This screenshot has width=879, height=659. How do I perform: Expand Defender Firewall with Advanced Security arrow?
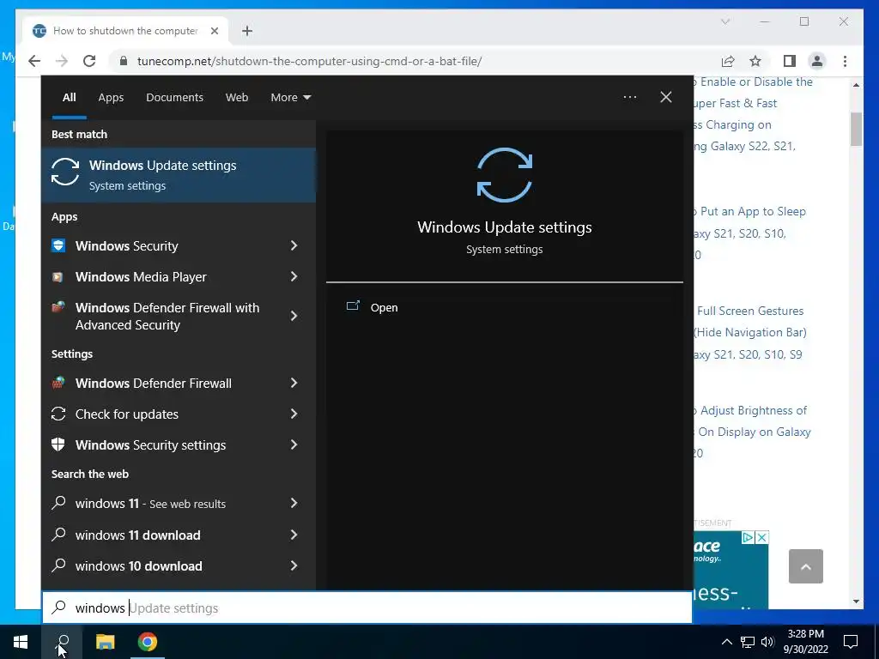[294, 316]
